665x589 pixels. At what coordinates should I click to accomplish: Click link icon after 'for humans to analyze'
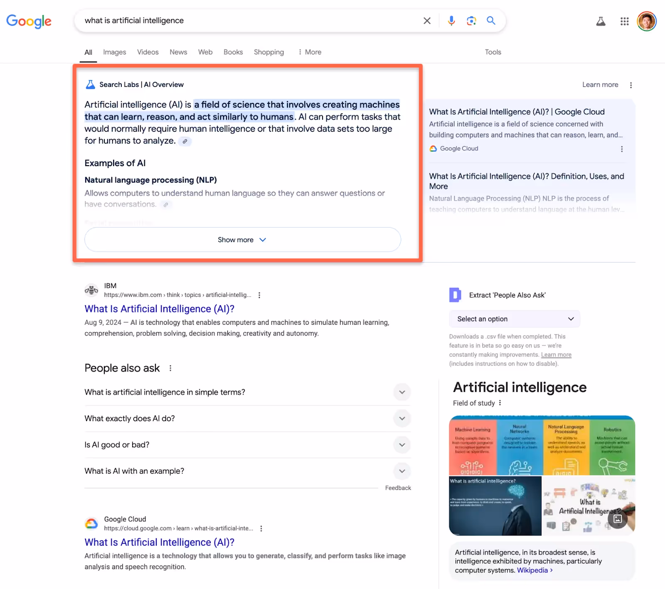tap(185, 141)
